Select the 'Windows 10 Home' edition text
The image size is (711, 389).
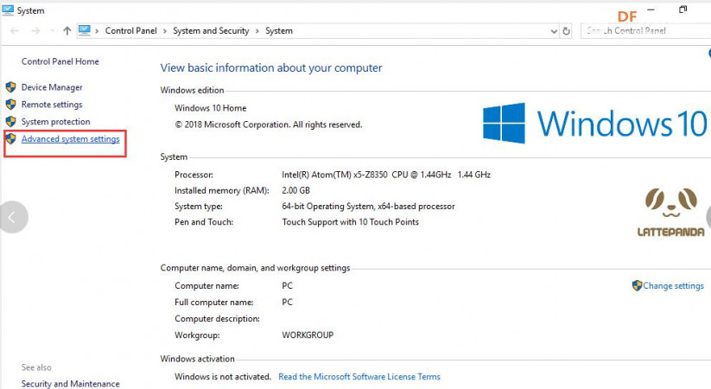[211, 108]
